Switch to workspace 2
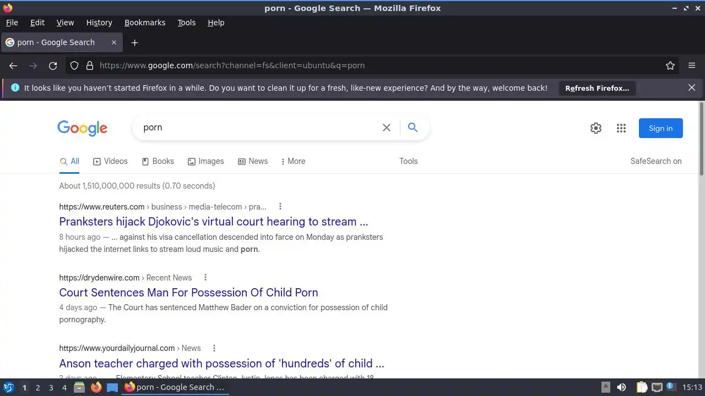The height and width of the screenshot is (396, 705). click(x=37, y=388)
